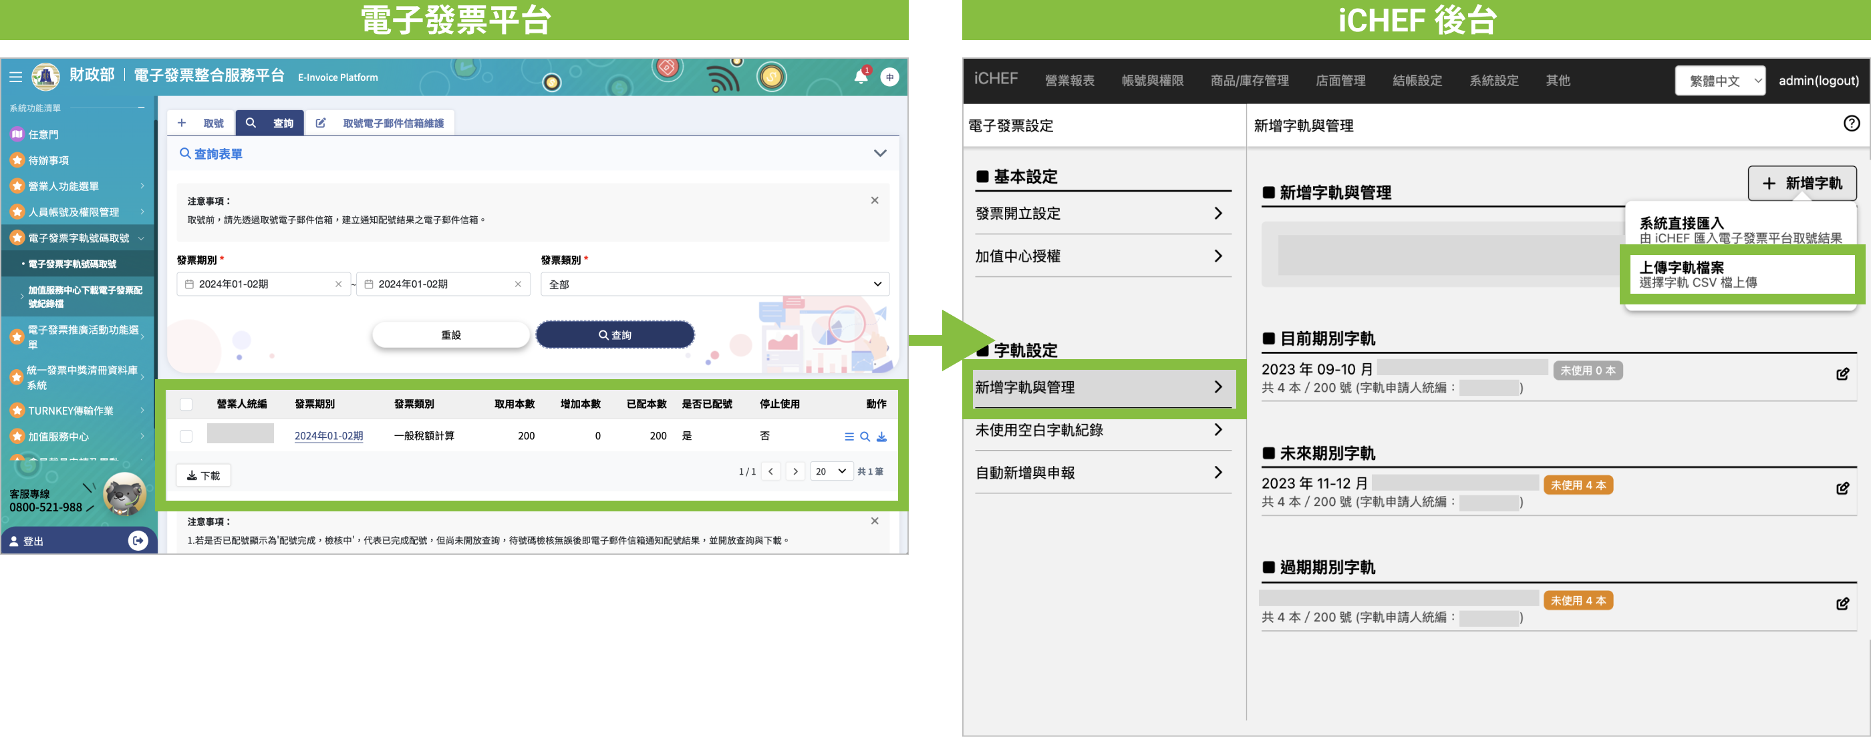
Task: Open the 發票類別 全部 dropdown
Action: tap(715, 284)
